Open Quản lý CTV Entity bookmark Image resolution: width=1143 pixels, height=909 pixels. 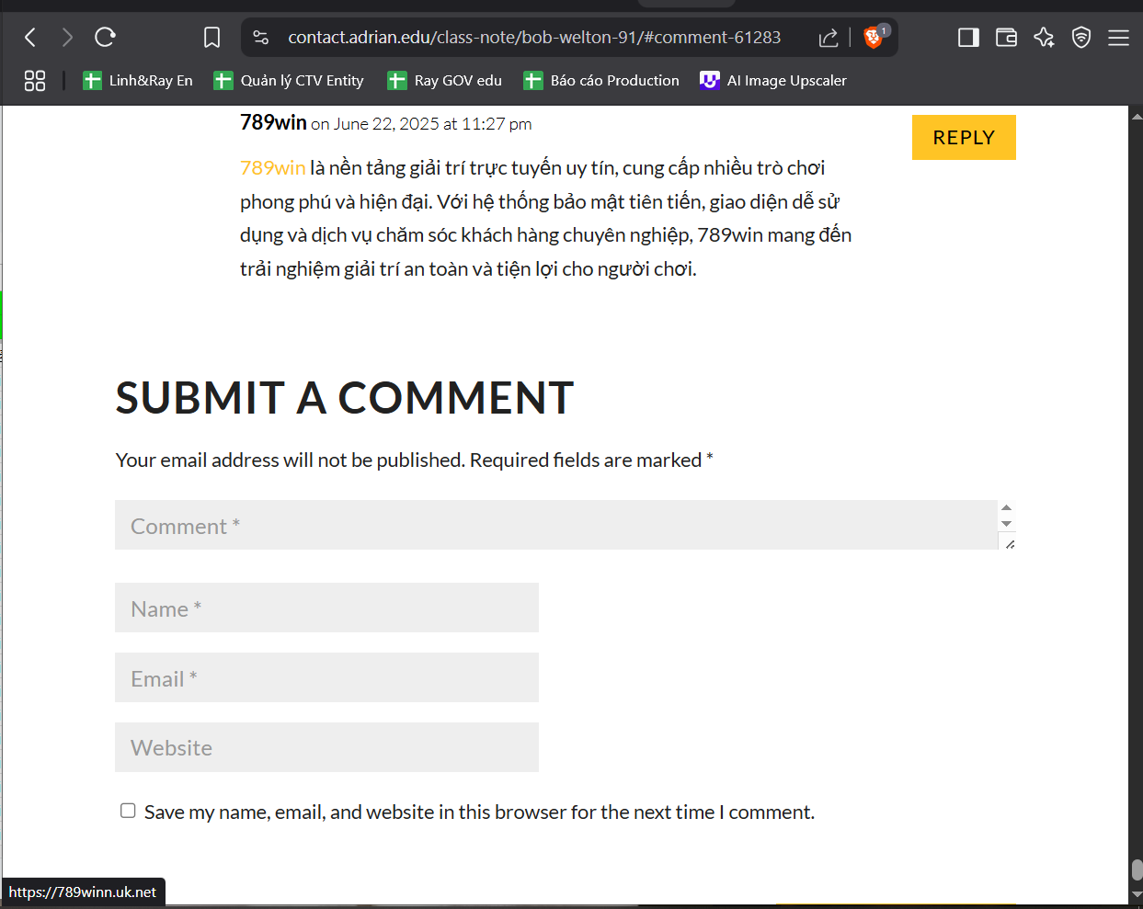pos(289,81)
